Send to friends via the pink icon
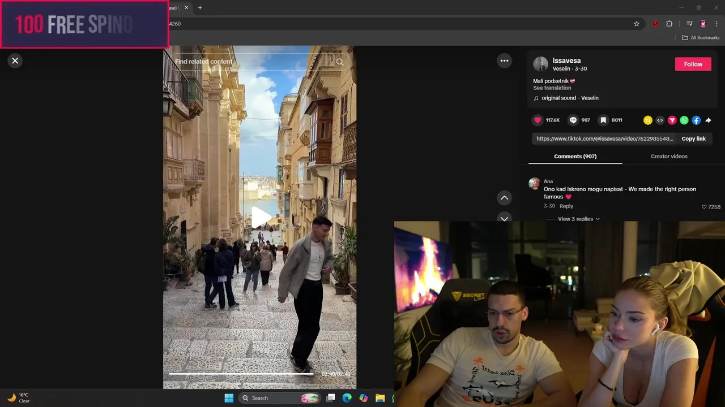Image resolution: width=725 pixels, height=407 pixels. click(x=672, y=120)
